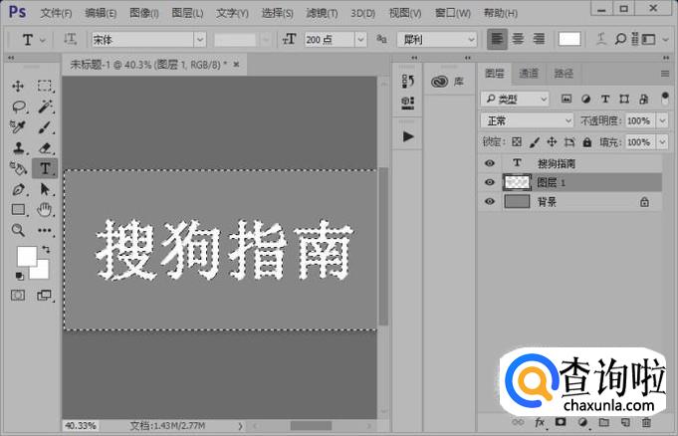Open the extra tools ellipsis menu
The height and width of the screenshot is (436, 678).
[45, 231]
